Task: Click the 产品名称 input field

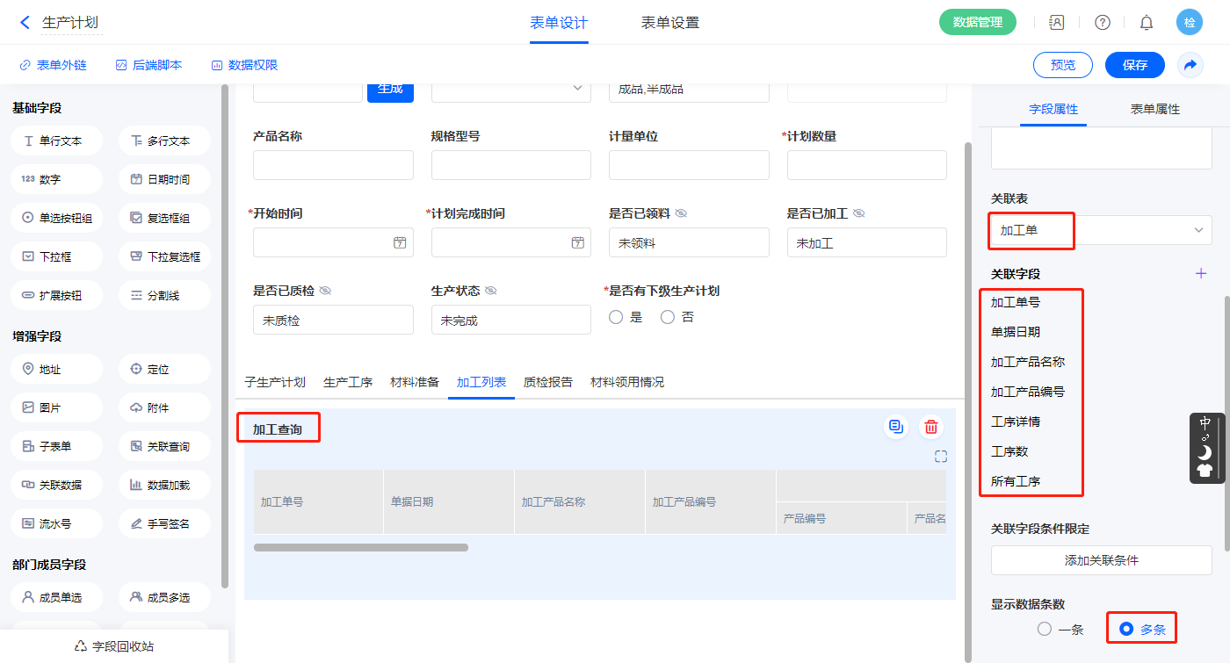Action: (333, 165)
